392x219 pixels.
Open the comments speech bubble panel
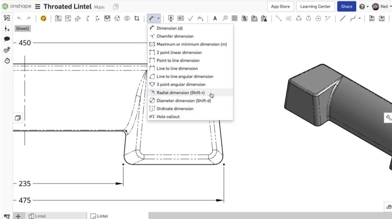(7, 39)
